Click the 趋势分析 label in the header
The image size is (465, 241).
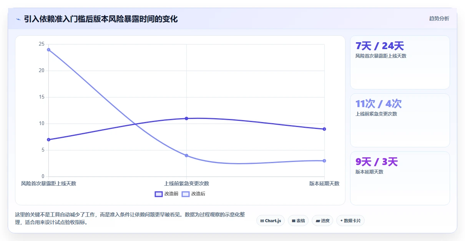(439, 18)
